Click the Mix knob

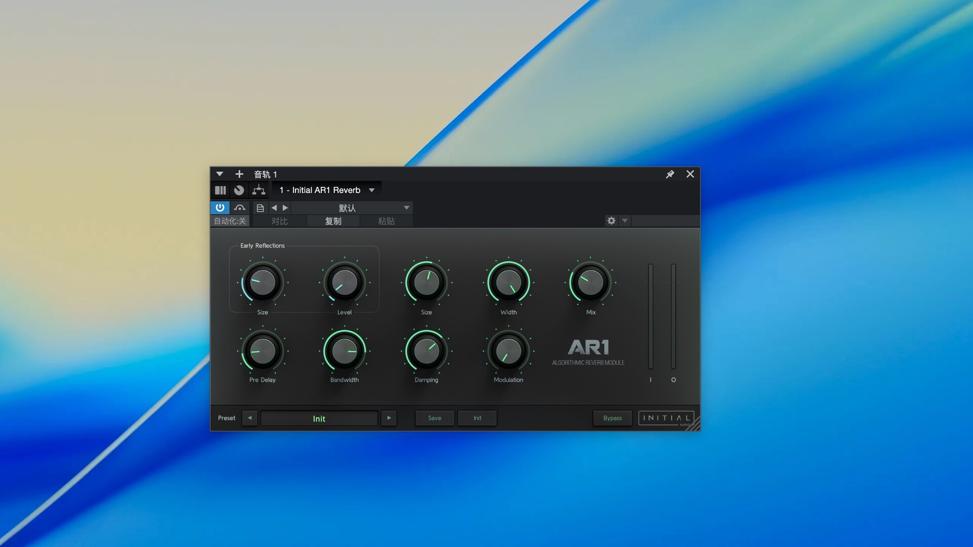click(x=590, y=282)
